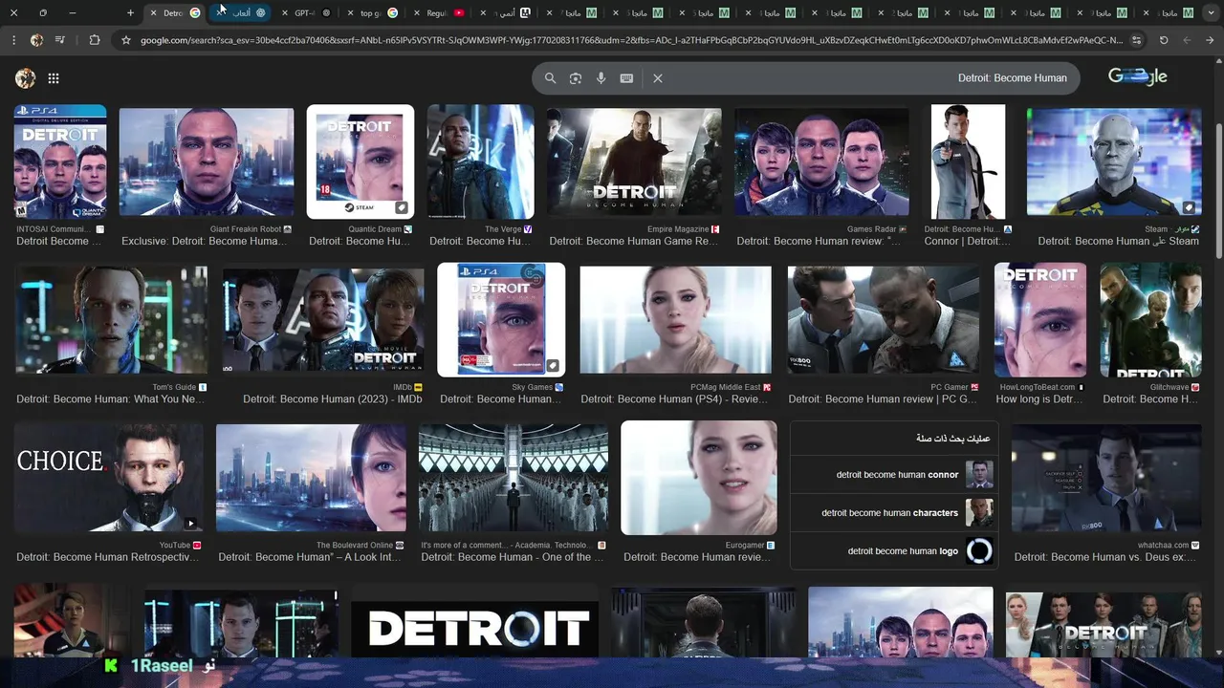The width and height of the screenshot is (1224, 688).
Task: Open the whatchaa.com image result
Action: tap(1106, 478)
